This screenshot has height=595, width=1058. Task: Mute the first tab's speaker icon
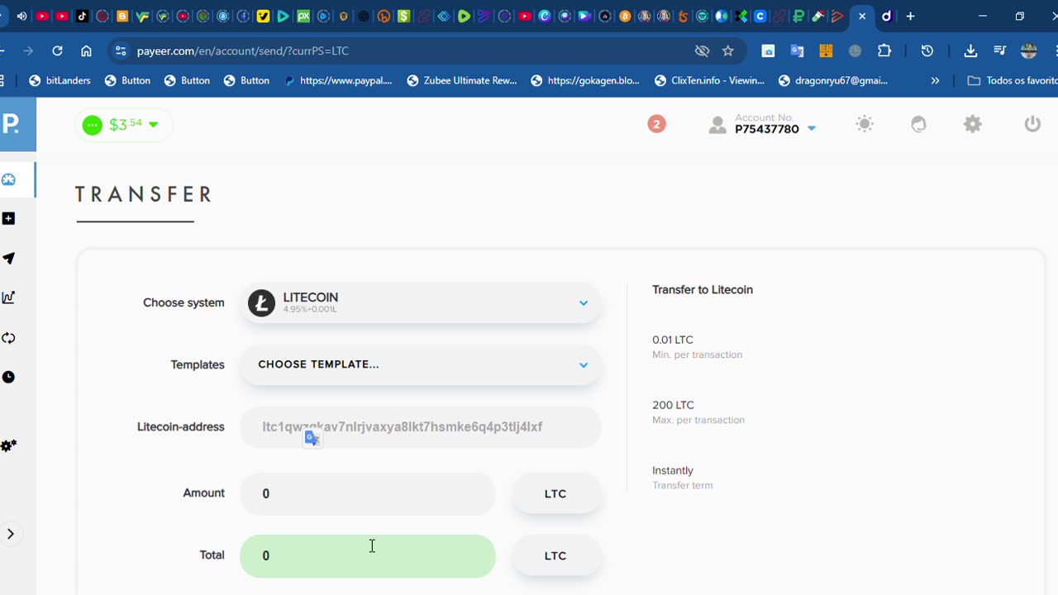point(21,16)
